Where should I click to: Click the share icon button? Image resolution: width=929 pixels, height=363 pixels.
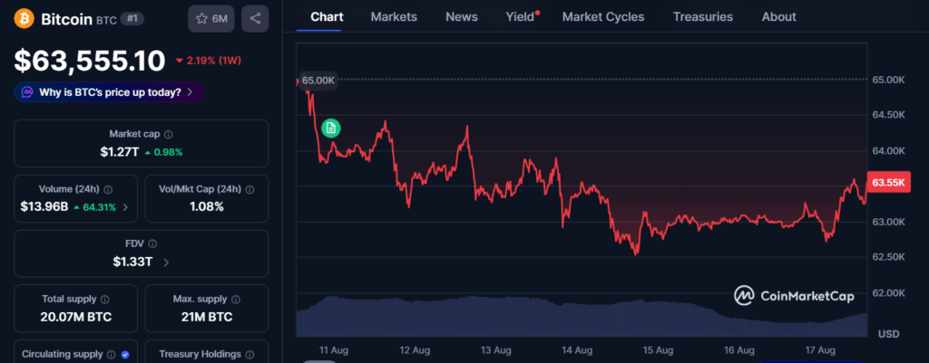pos(255,18)
